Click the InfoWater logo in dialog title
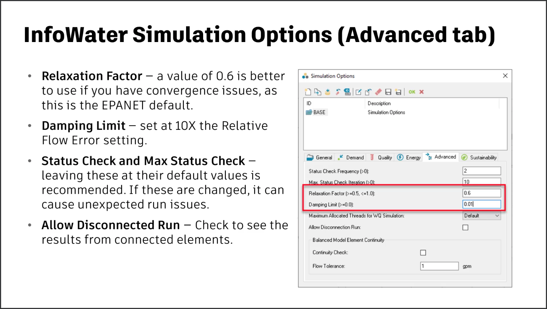 pos(305,76)
